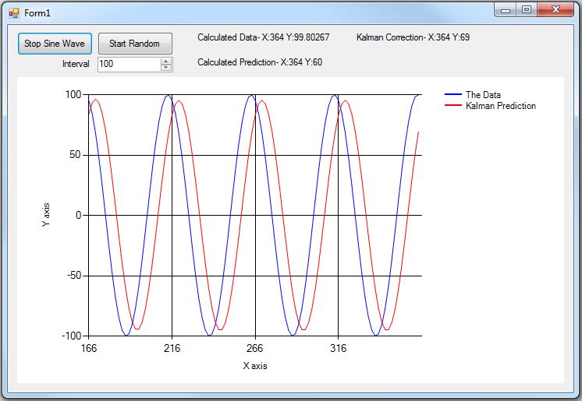Screen dimensions: 582x401
Task: Click the 100 y-axis tick label
Action: [73, 94]
